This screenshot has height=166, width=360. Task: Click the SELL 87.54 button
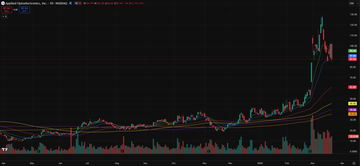pos(6,9)
